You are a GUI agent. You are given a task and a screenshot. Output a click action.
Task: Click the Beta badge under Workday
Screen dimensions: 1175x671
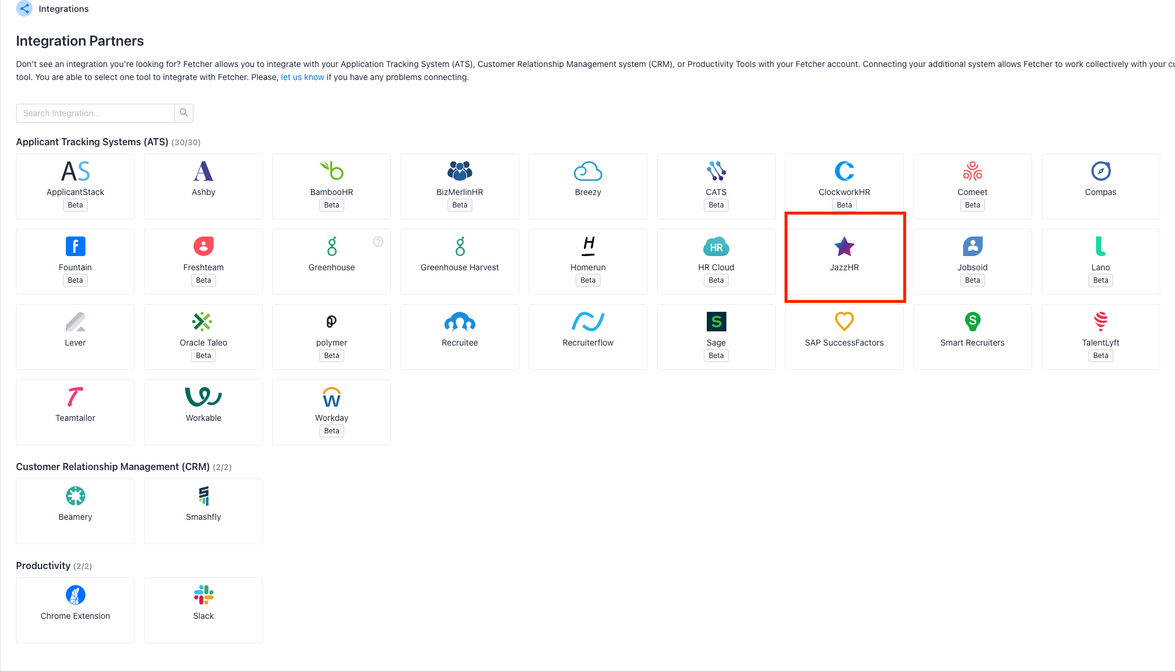332,431
